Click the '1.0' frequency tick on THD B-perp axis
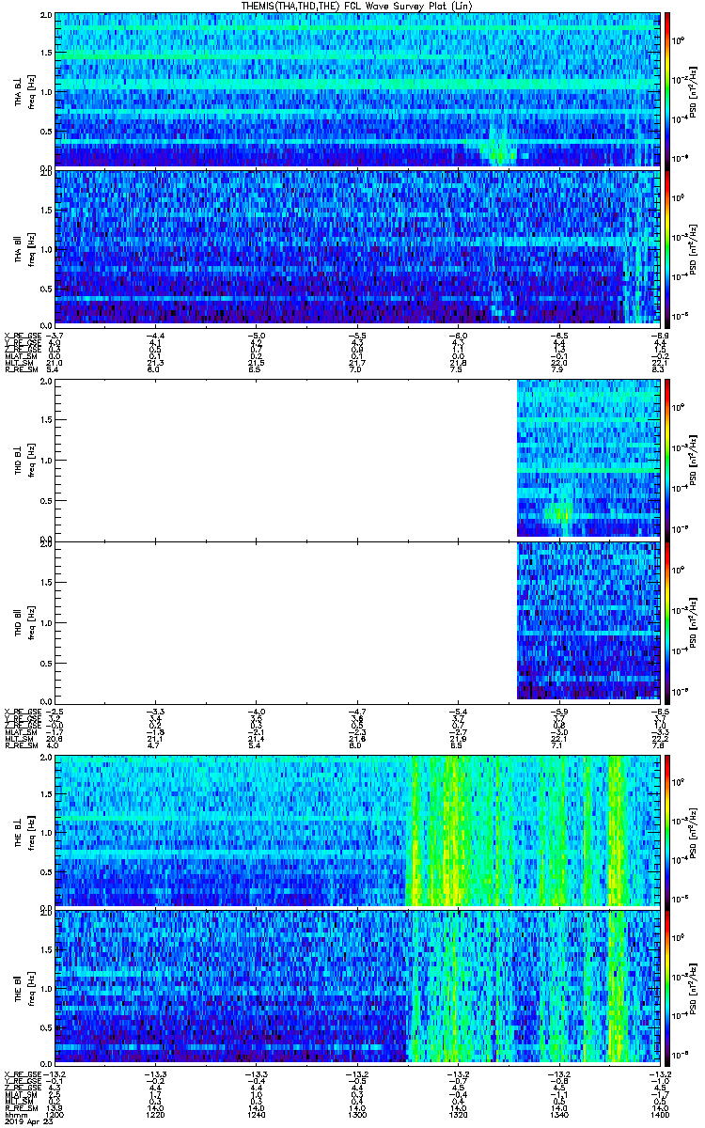 coord(47,461)
